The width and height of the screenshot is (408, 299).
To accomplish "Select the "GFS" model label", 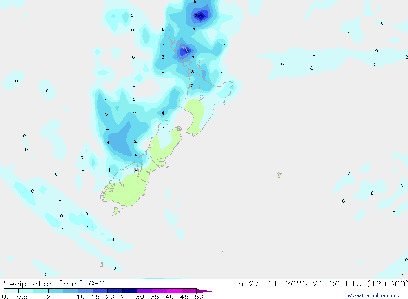I will point(97,284).
